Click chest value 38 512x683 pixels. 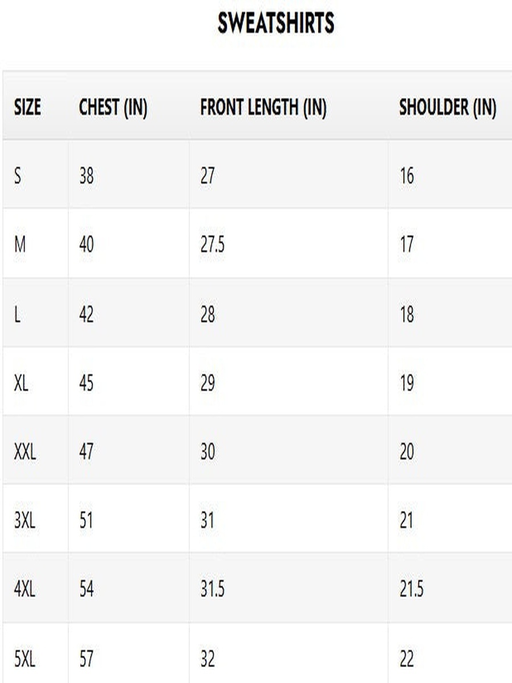[86, 176]
